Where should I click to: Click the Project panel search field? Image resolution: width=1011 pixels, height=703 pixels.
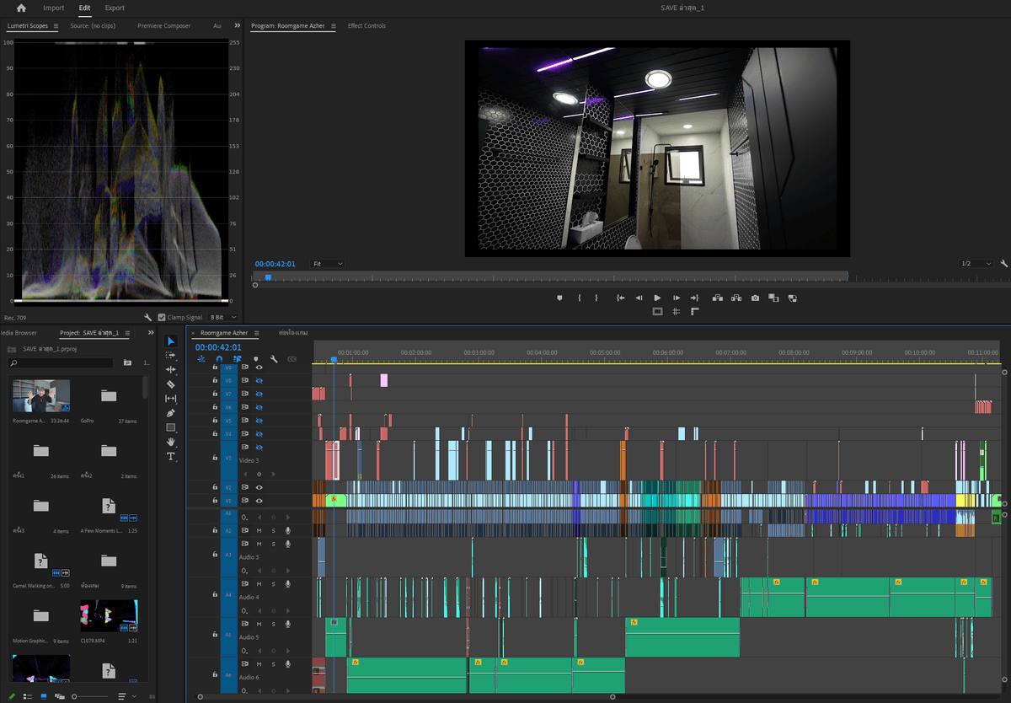[60, 362]
